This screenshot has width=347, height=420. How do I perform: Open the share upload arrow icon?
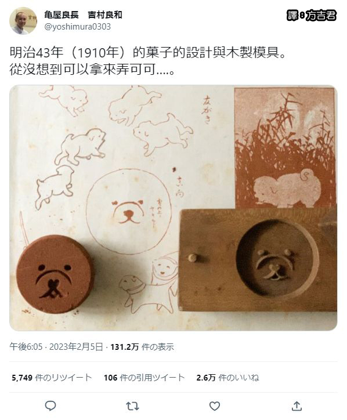click(297, 406)
